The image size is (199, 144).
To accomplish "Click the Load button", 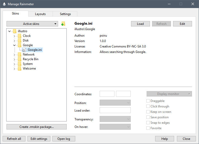I will (140, 24).
